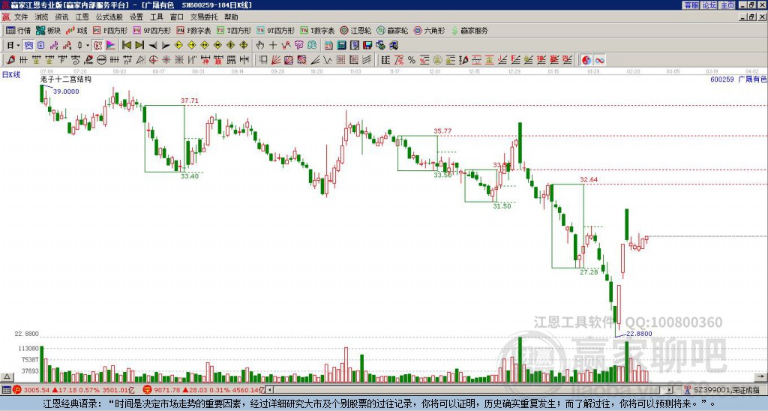Image resolution: width=768 pixels, height=411 pixels.
Task: Open the 江恩 menu
Action: pyautogui.click(x=82, y=17)
